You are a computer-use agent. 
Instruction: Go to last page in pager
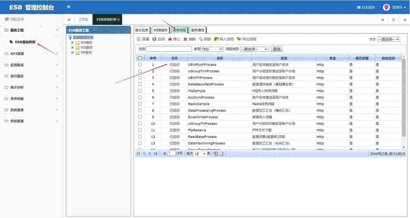pyautogui.click(x=156, y=154)
